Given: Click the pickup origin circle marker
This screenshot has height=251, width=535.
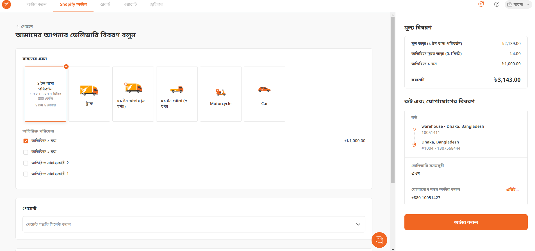Looking at the screenshot, I should tap(414, 129).
